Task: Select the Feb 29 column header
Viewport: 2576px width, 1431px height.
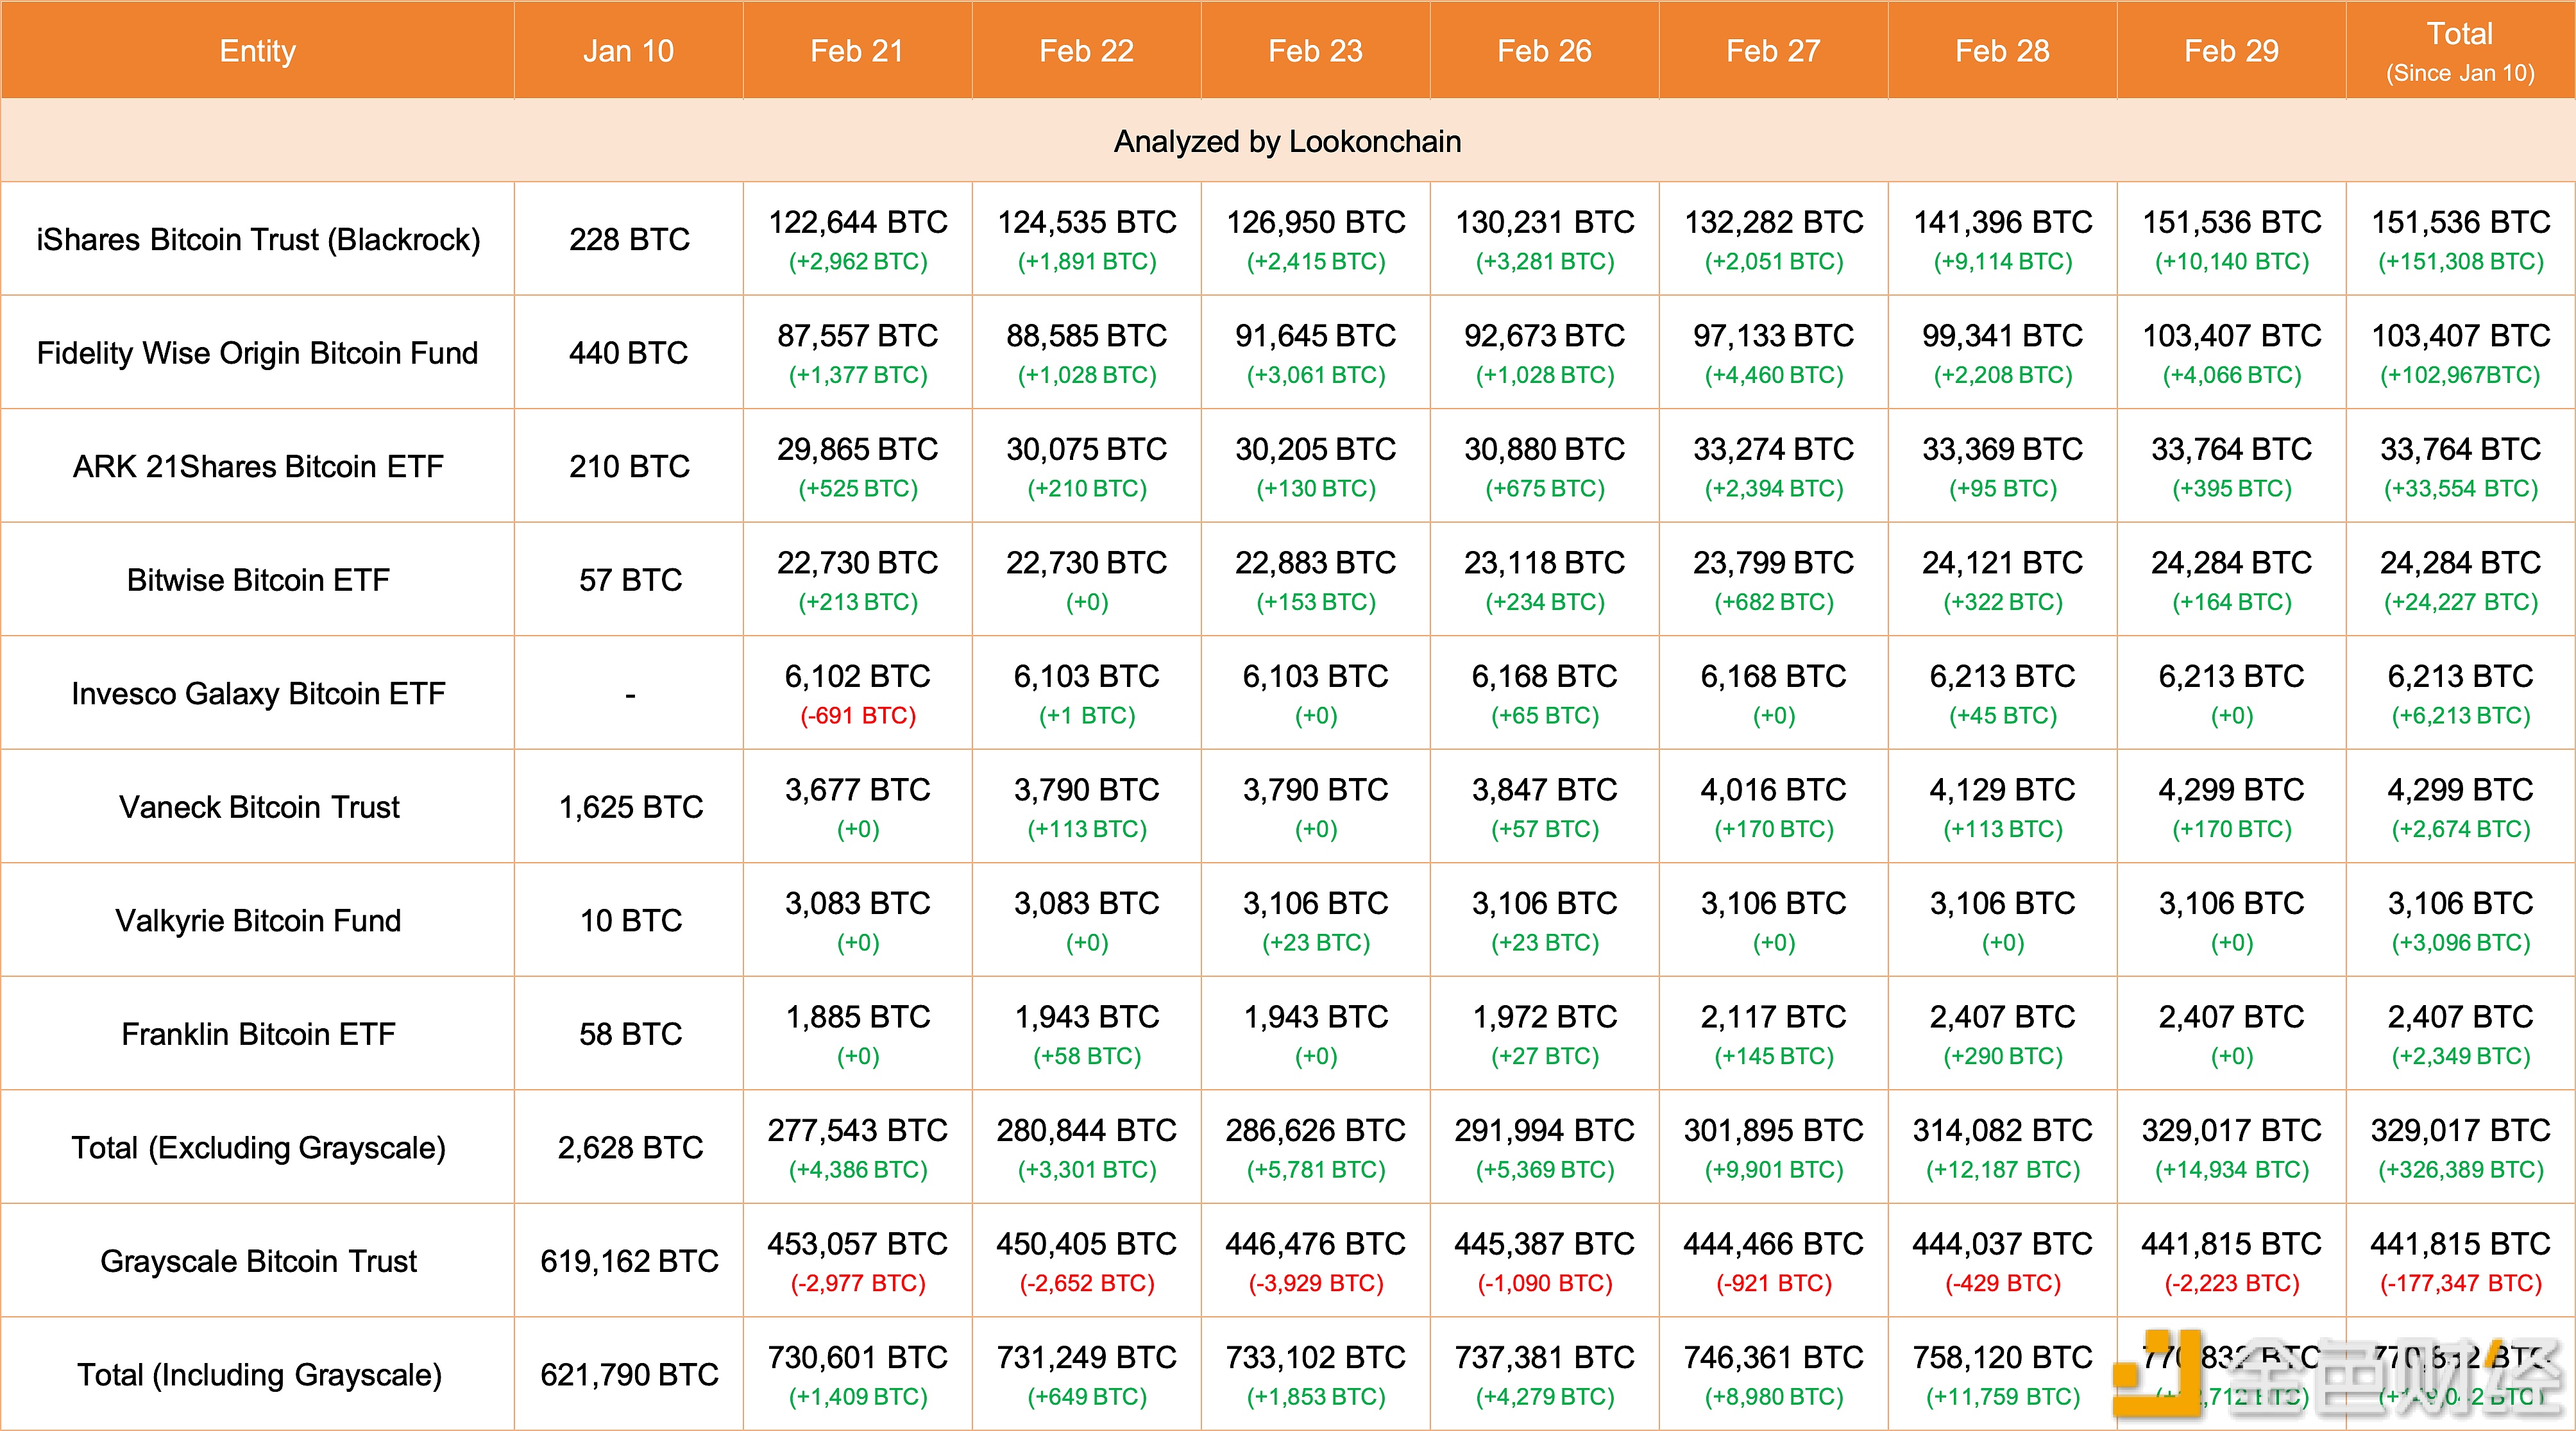Action: (x=2231, y=51)
